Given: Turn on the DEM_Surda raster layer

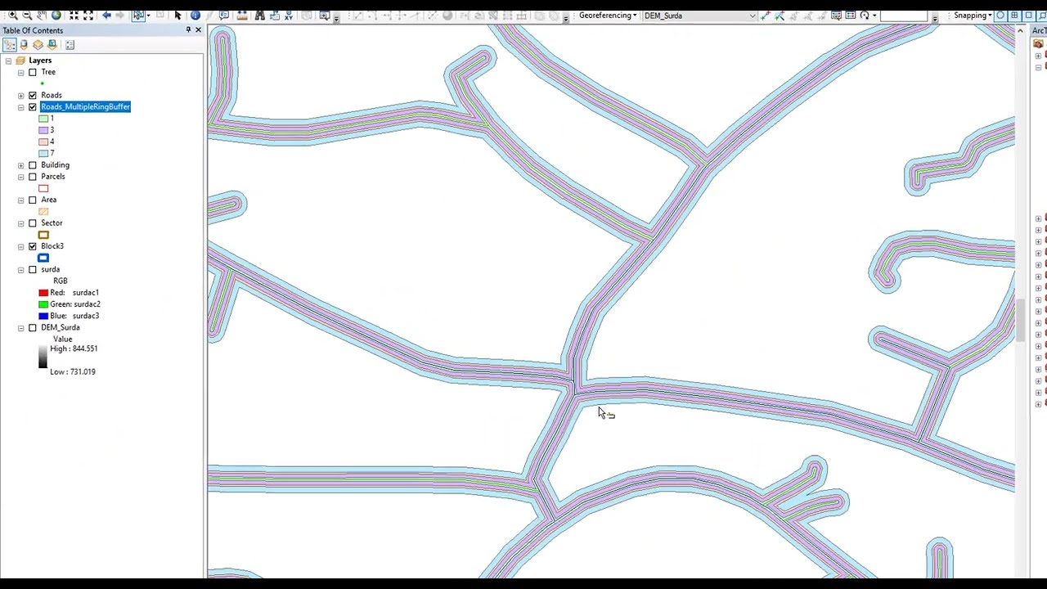Looking at the screenshot, I should [33, 328].
